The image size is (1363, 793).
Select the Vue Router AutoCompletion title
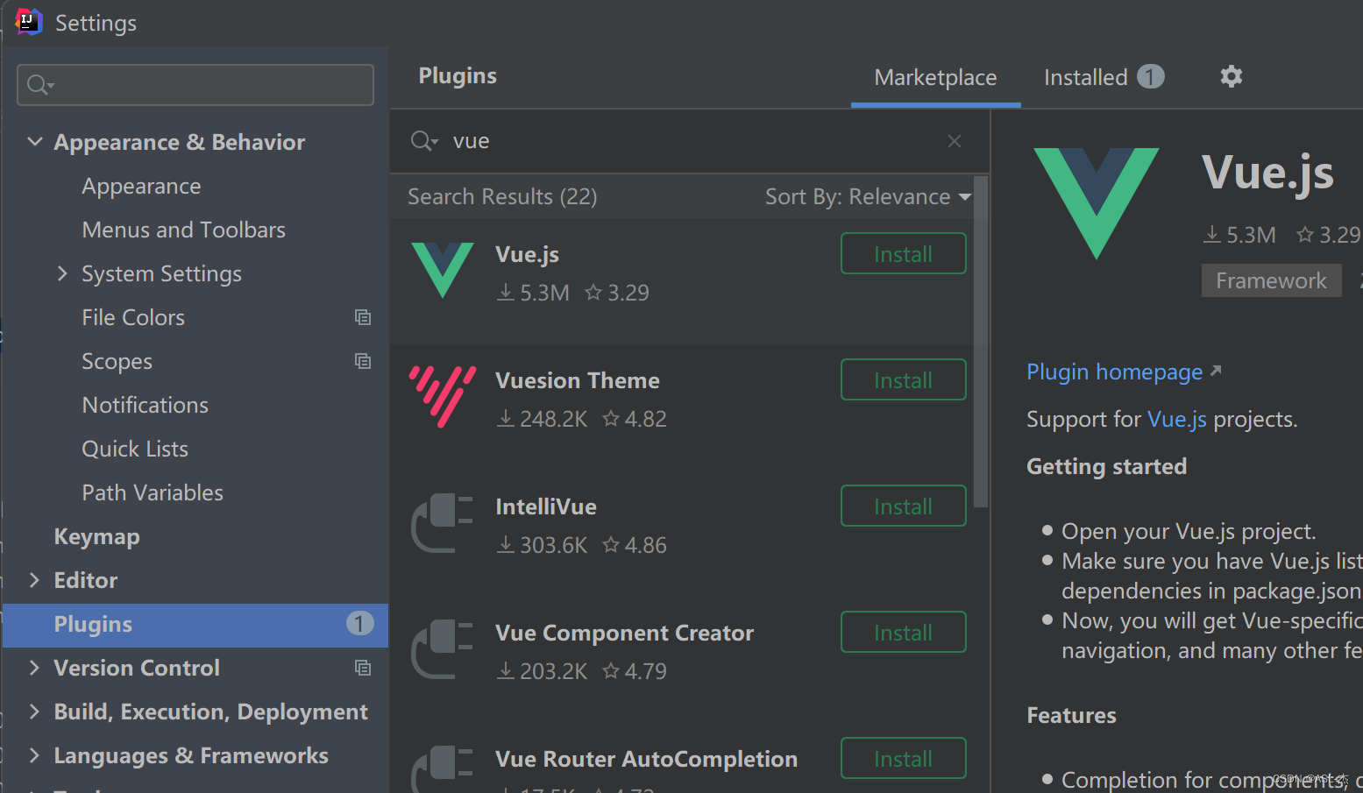tap(646, 759)
